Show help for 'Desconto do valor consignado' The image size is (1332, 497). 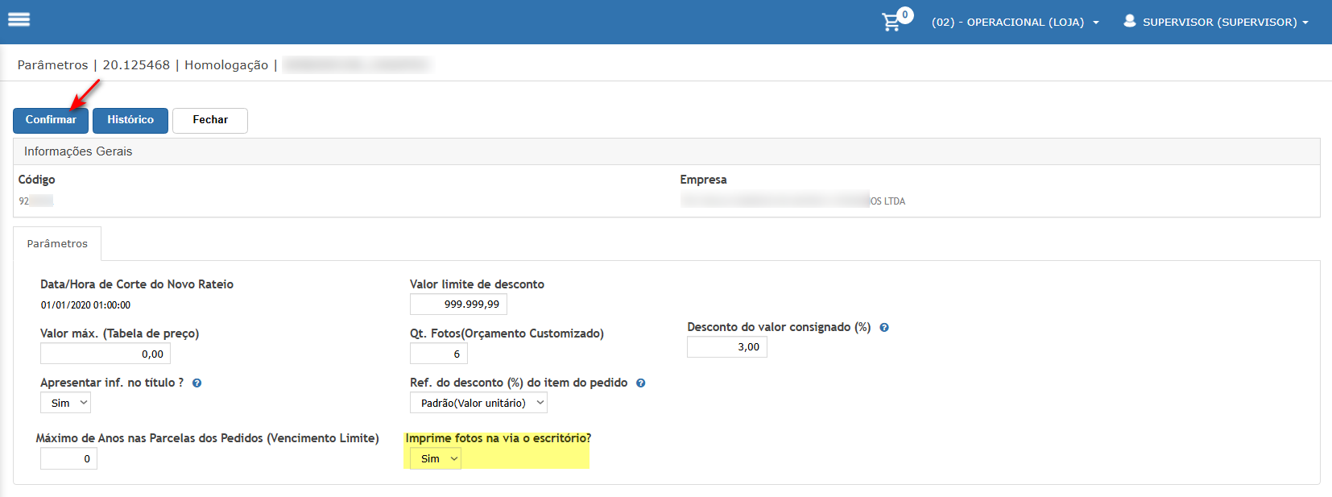pos(883,328)
